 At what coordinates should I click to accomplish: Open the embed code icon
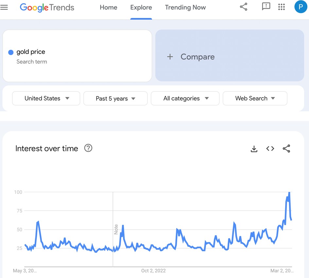click(x=270, y=149)
